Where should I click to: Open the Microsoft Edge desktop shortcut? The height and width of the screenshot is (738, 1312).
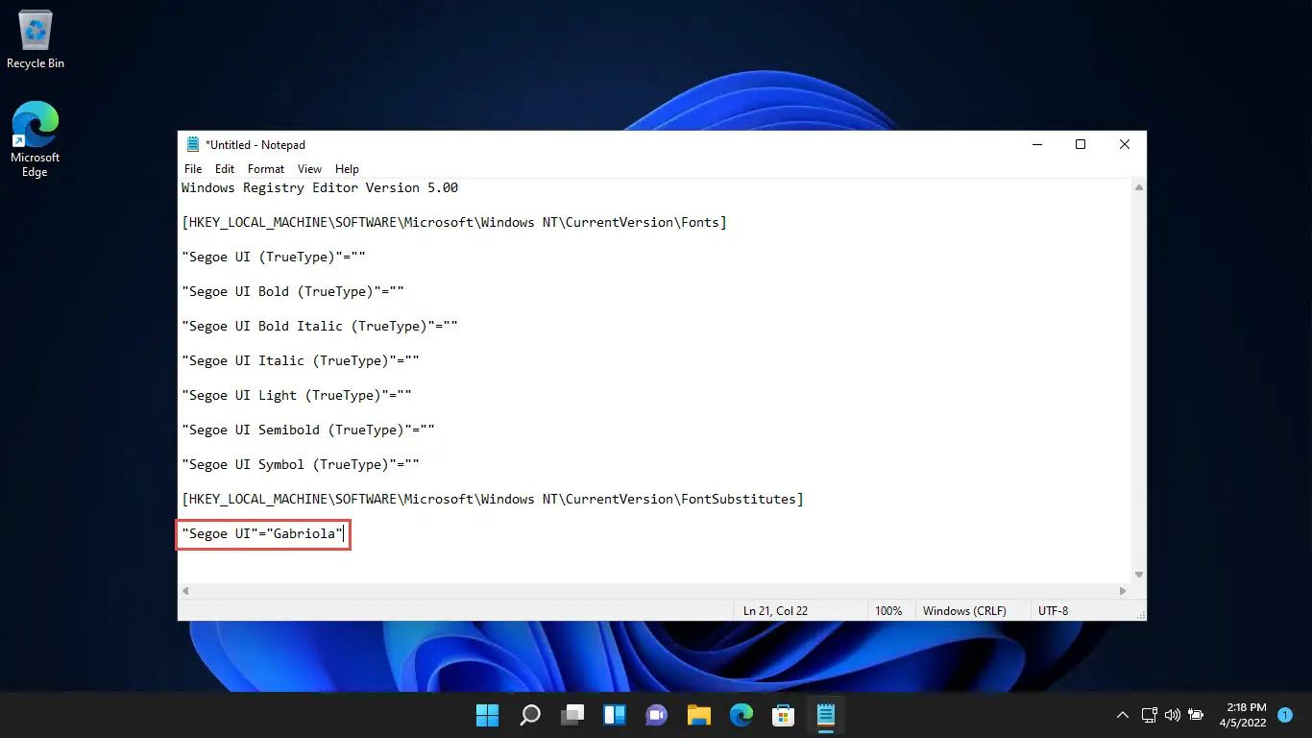pos(35,139)
